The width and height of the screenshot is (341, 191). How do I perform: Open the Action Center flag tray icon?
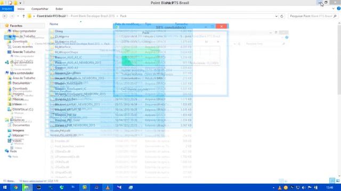pos(310,187)
